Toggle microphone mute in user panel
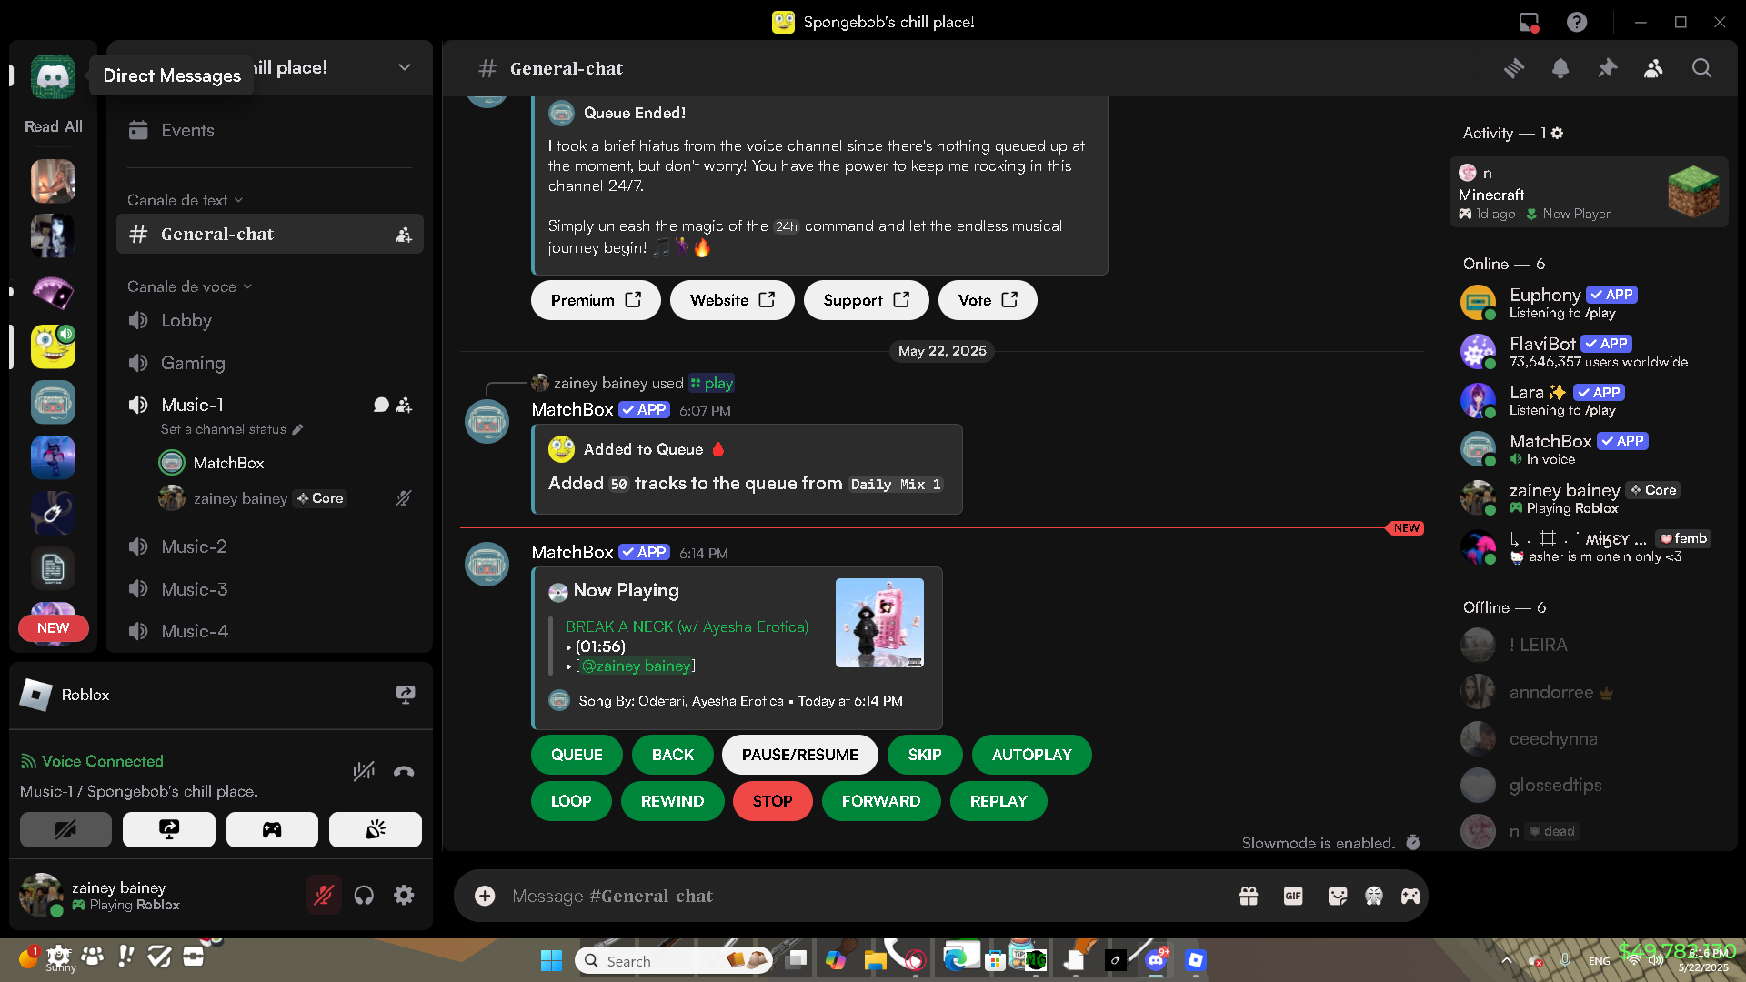The width and height of the screenshot is (1746, 982). (323, 896)
